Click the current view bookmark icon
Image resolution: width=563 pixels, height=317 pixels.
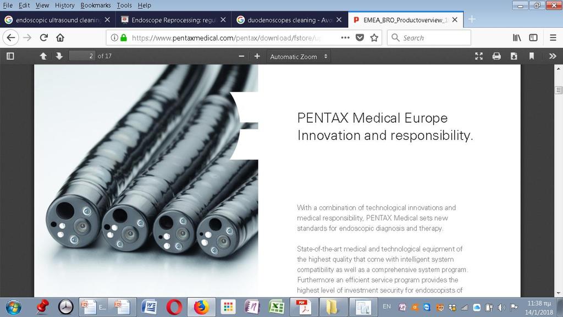pos(532,56)
